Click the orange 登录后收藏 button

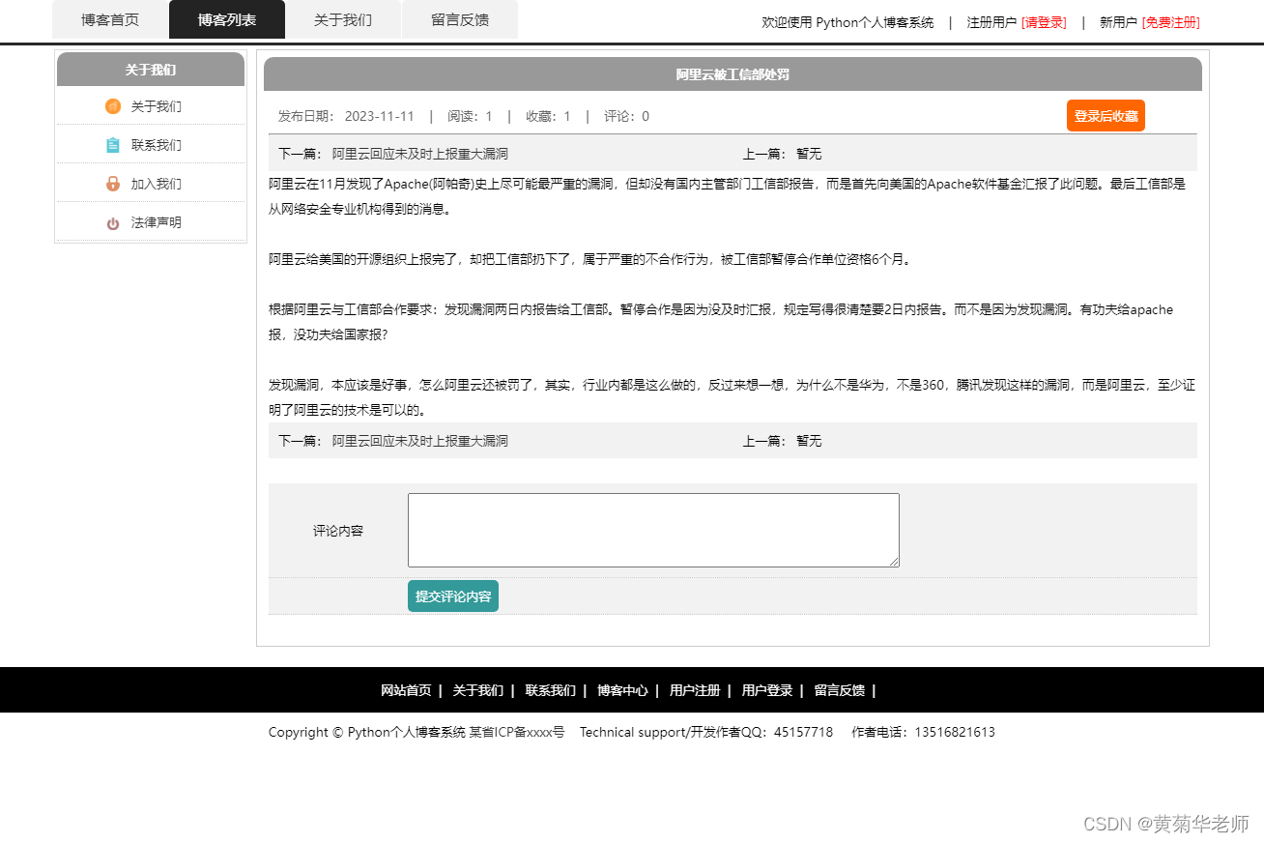coord(1106,115)
